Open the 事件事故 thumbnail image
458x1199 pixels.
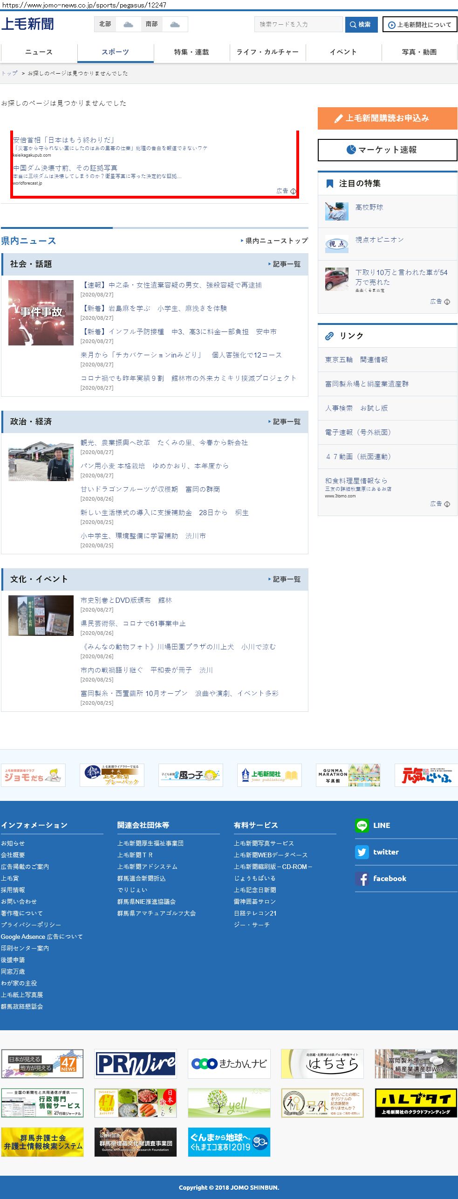41,313
